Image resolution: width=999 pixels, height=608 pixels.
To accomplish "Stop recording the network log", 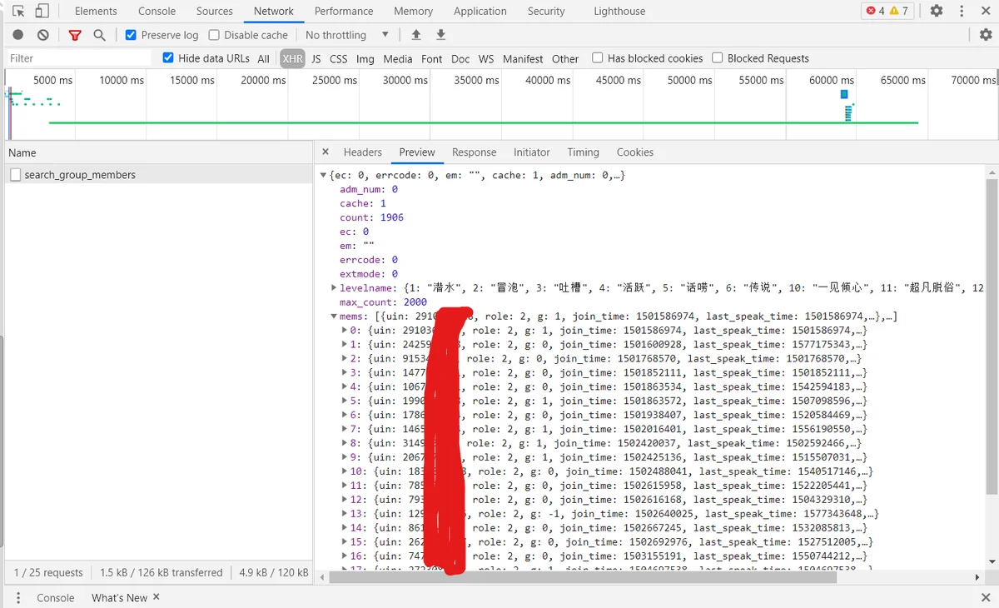I will pos(18,35).
